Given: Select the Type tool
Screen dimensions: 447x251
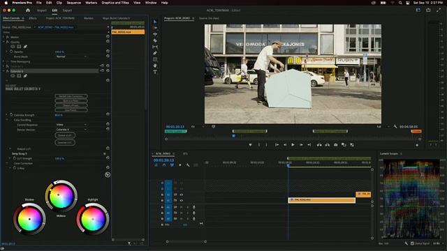Looking at the screenshot, I should pyautogui.click(x=155, y=72).
